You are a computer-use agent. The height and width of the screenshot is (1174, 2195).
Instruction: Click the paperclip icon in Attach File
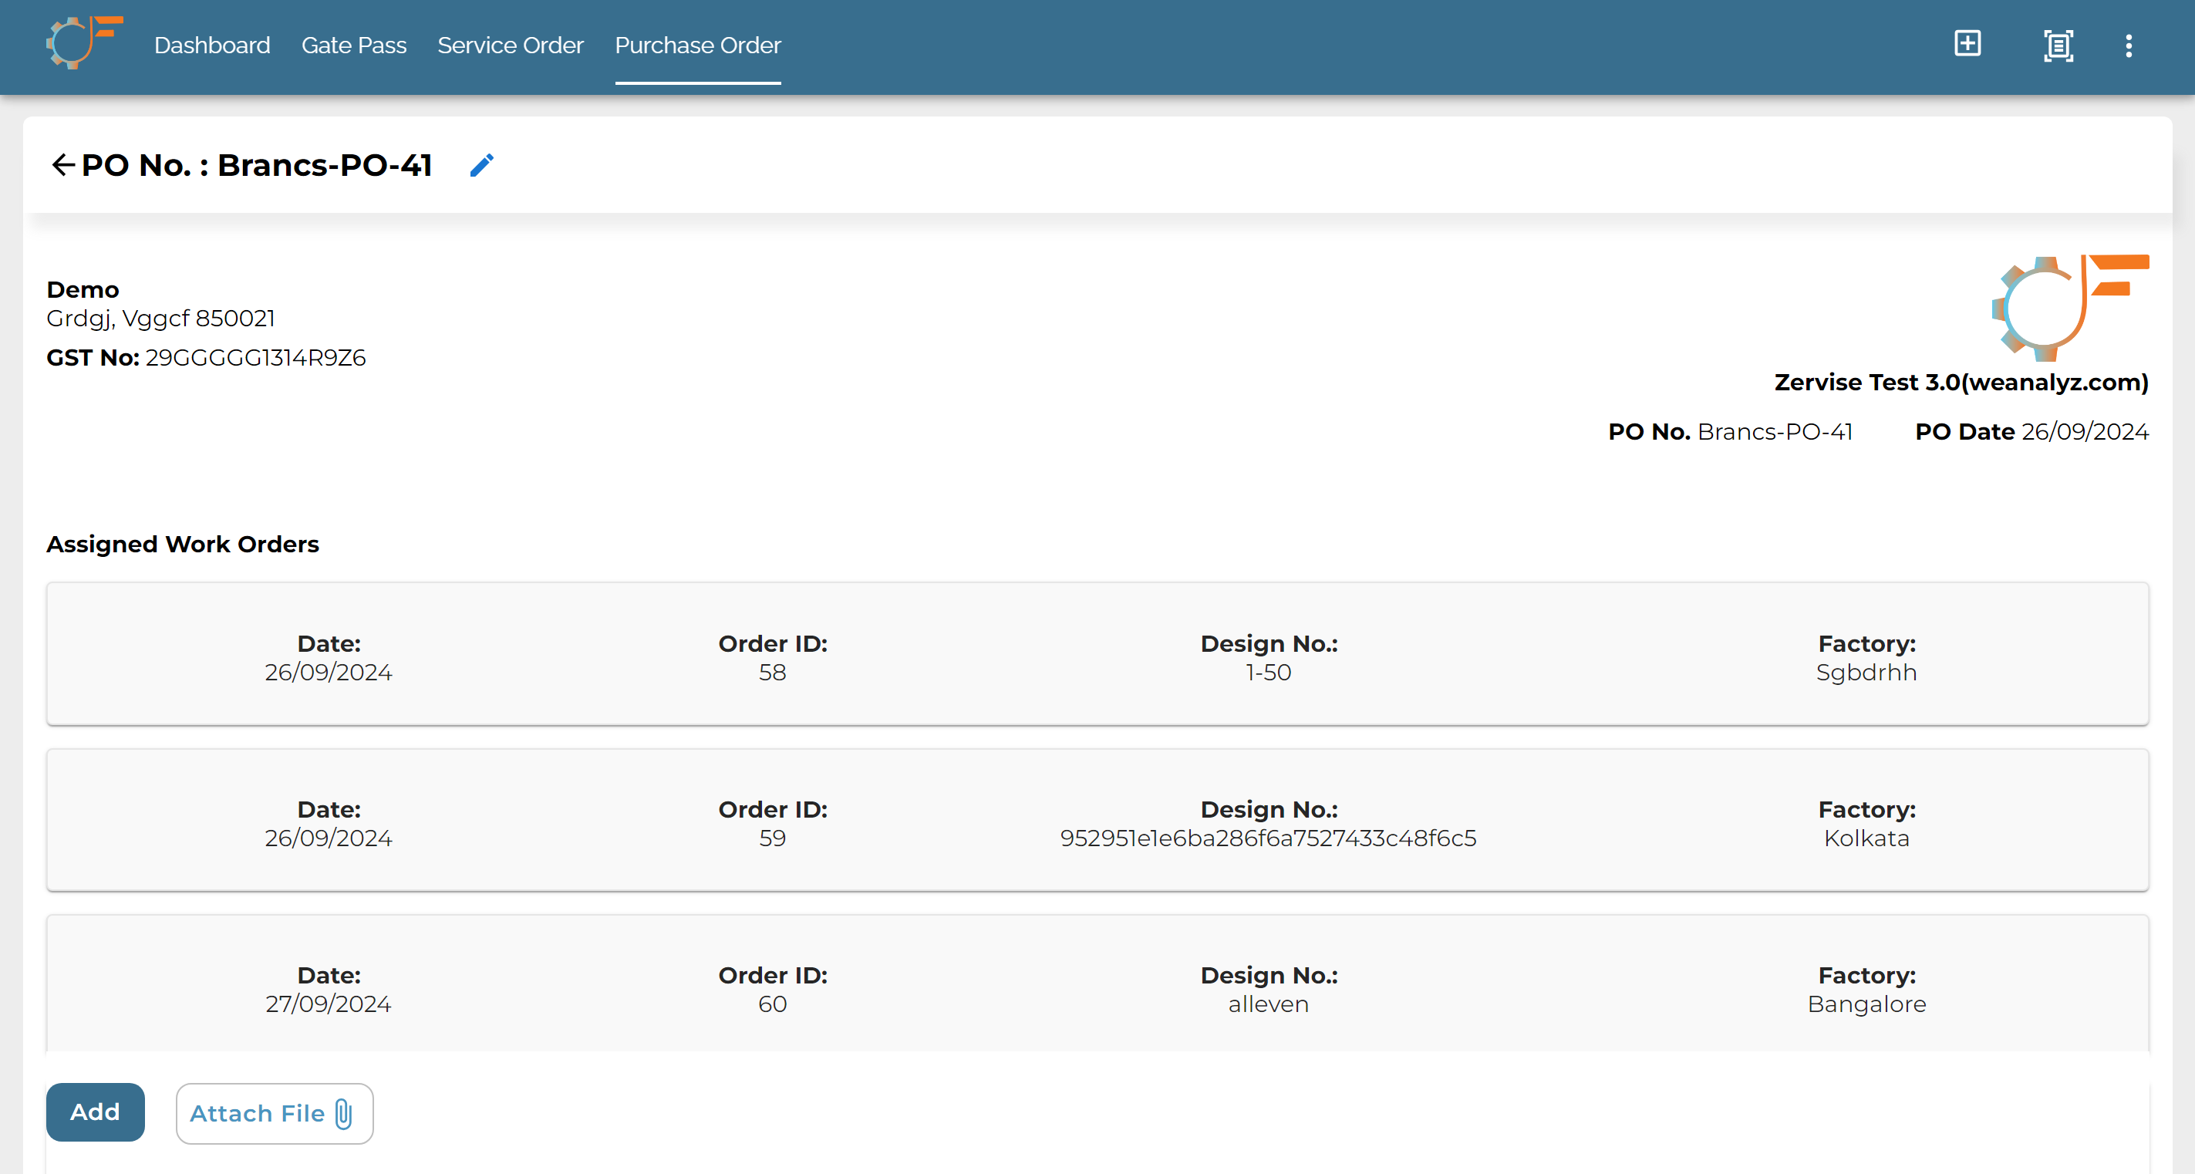pyautogui.click(x=344, y=1112)
